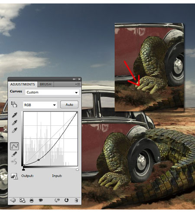Click the black point input slider
This screenshot has height=213, width=195.
pos(23,169)
